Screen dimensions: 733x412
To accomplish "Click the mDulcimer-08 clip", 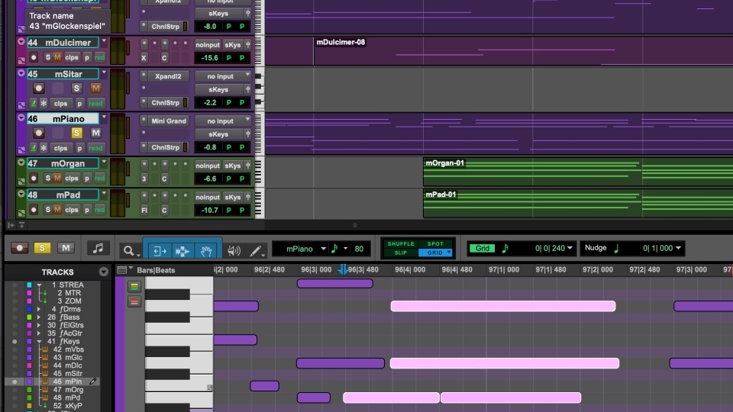I will [523, 51].
